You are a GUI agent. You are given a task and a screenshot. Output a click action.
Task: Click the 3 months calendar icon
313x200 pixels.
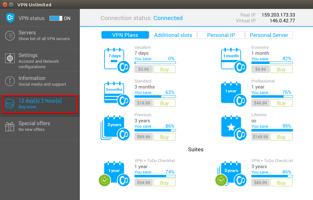[x=117, y=94]
